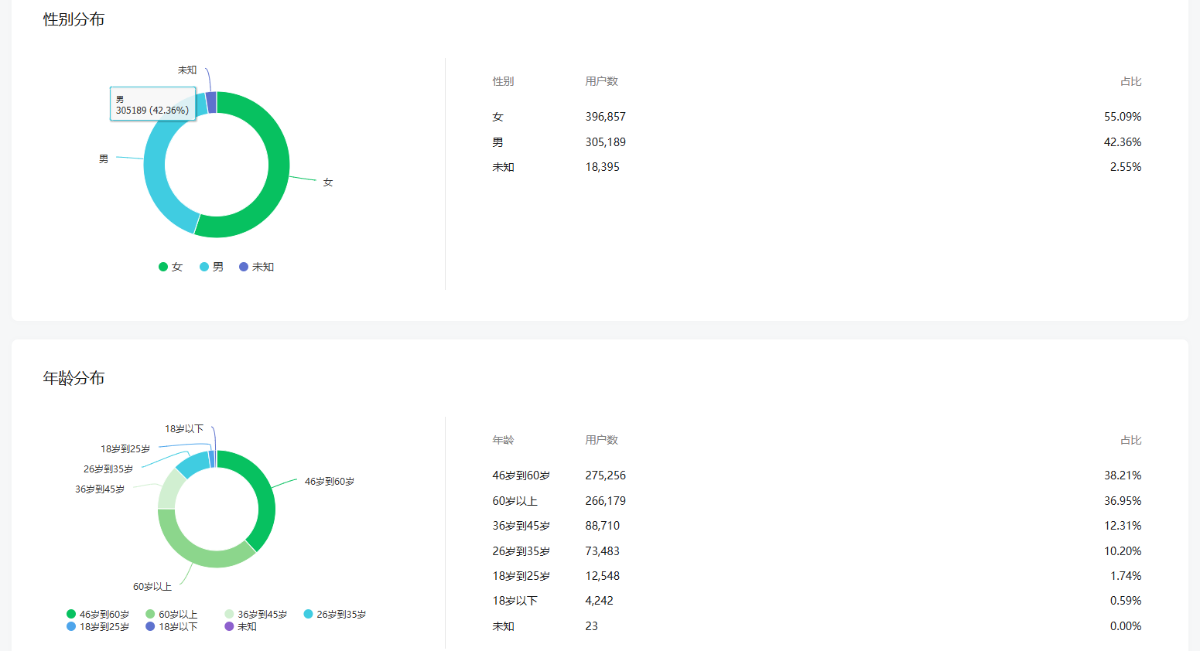The width and height of the screenshot is (1200, 651).
Task: Click the 占比 column header in gender table
Action: (1130, 81)
